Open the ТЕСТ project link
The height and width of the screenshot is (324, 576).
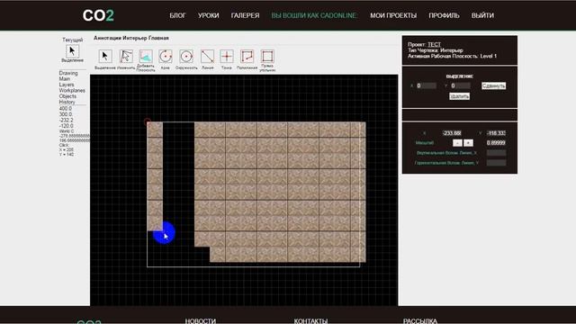click(x=434, y=44)
